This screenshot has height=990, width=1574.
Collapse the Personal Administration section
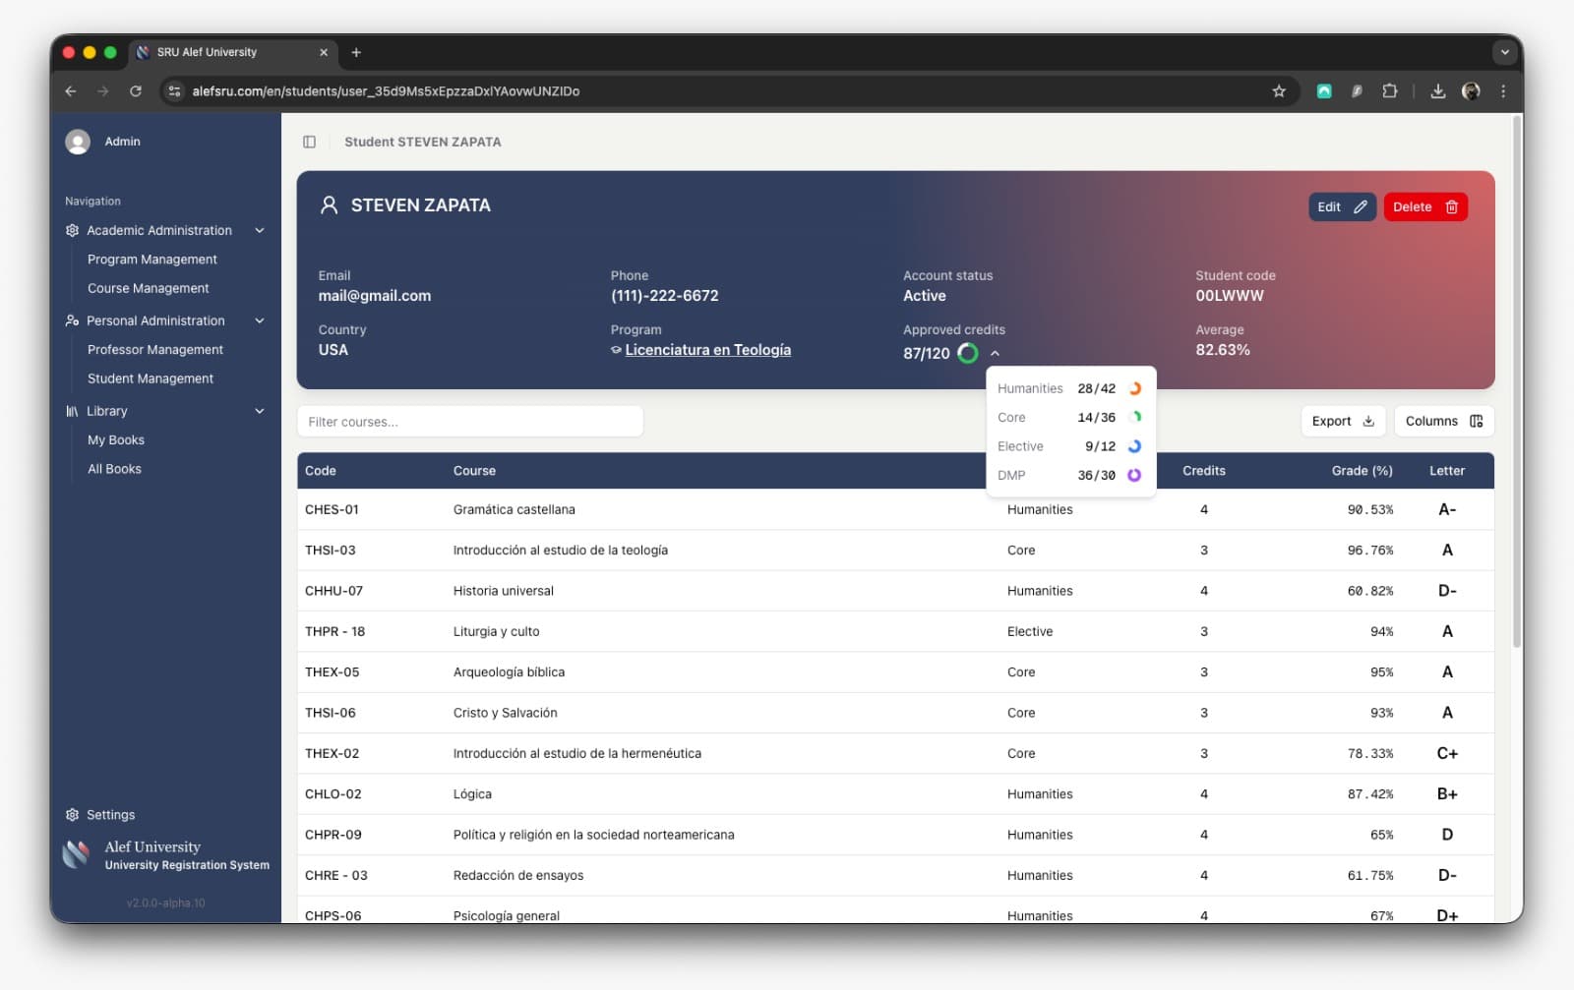[x=260, y=321]
